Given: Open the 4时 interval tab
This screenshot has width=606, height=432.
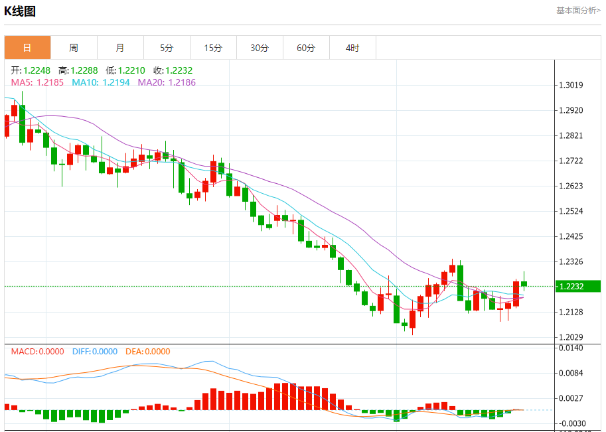Looking at the screenshot, I should click(352, 48).
